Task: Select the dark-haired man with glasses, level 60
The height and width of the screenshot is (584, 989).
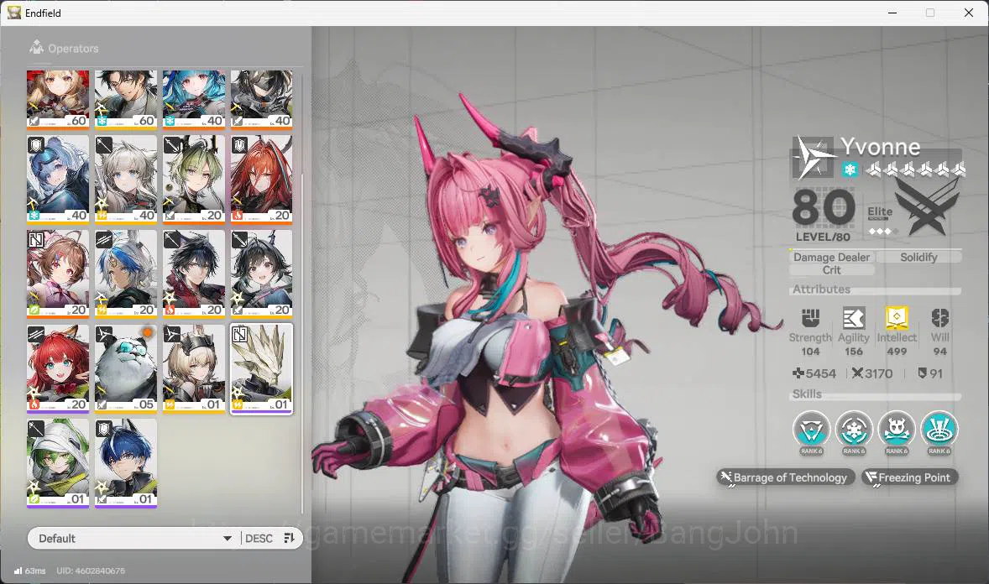Action: tap(126, 99)
